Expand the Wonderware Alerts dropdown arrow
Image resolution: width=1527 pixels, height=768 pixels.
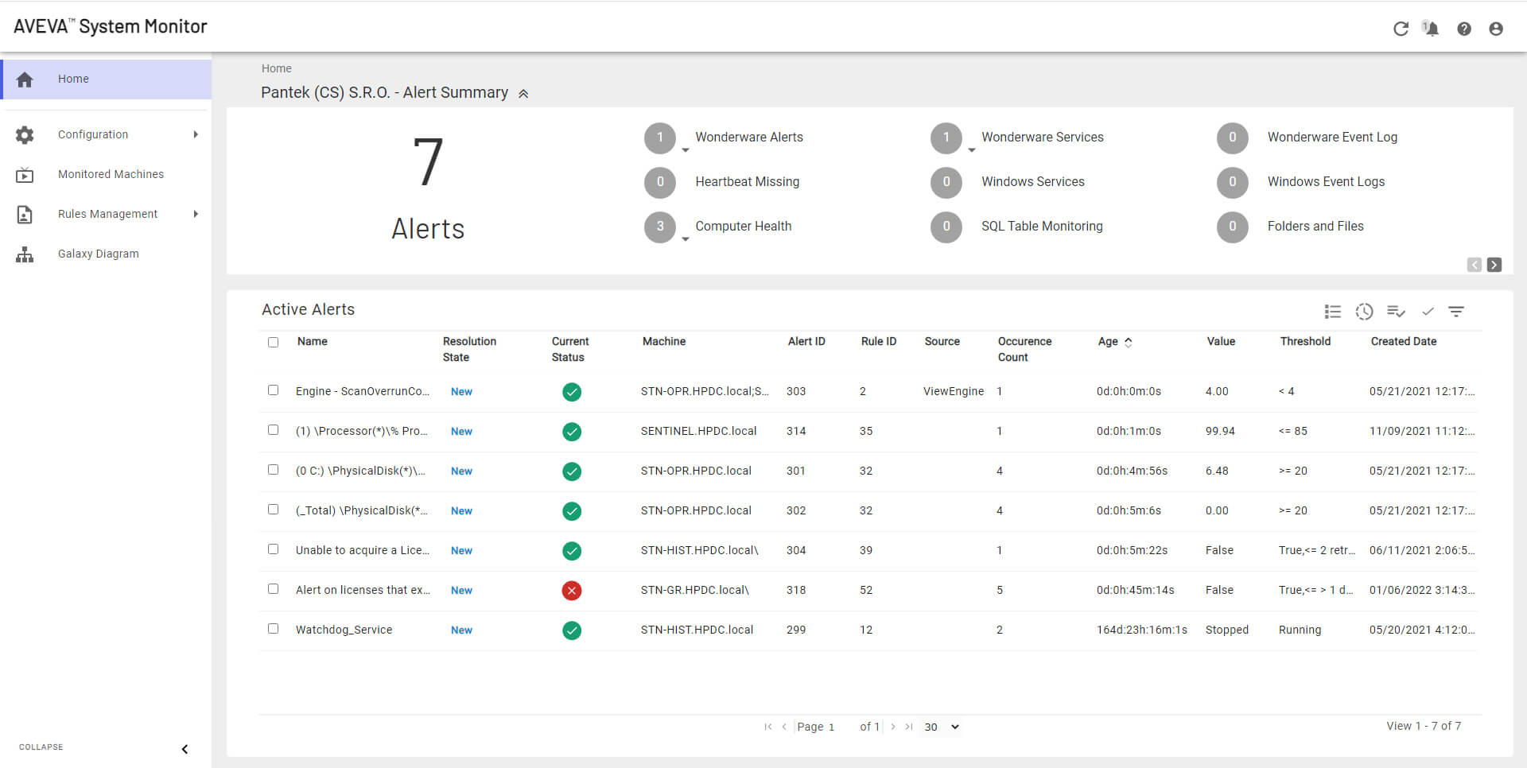pos(685,149)
